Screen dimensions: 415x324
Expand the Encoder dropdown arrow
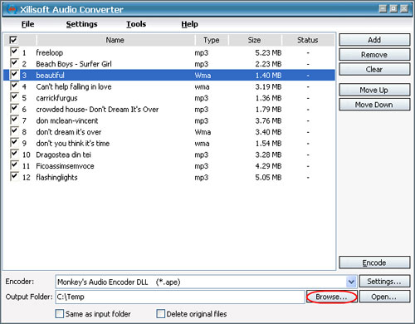point(351,282)
